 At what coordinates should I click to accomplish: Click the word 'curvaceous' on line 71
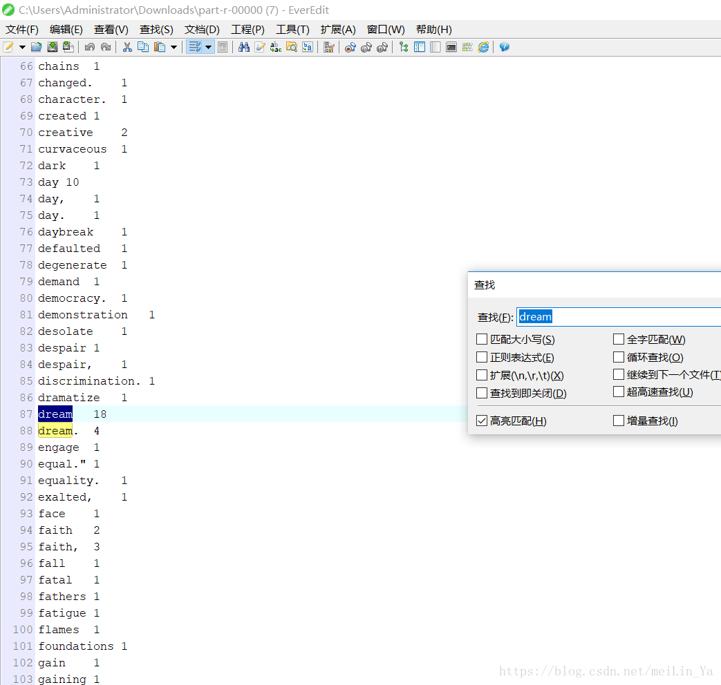point(72,149)
